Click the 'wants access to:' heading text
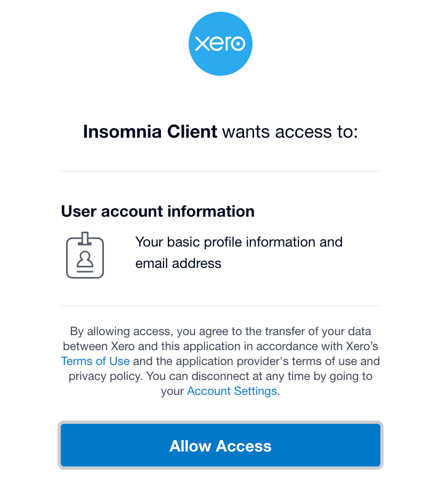The width and height of the screenshot is (423, 491). [x=290, y=132]
